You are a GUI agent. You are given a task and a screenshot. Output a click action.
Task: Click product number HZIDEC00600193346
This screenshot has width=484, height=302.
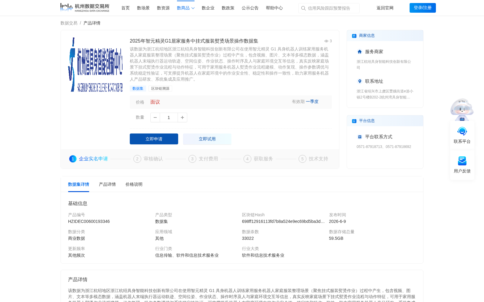pyautogui.click(x=89, y=221)
